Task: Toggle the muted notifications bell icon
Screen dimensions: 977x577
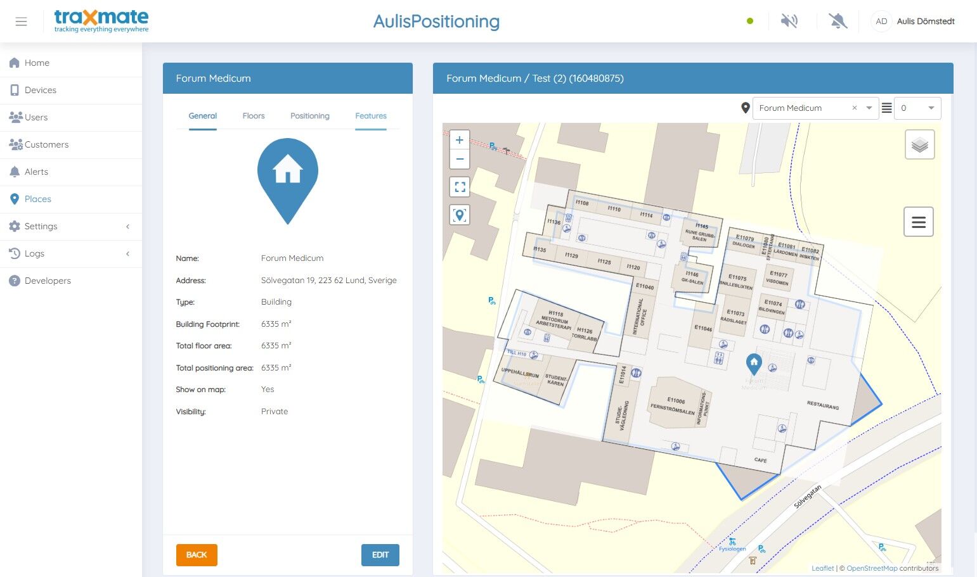Action: tap(838, 21)
